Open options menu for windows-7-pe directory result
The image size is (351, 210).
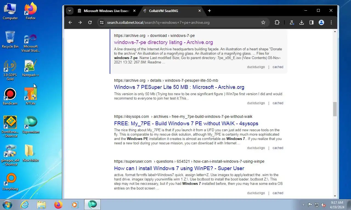pyautogui.click(x=269, y=67)
